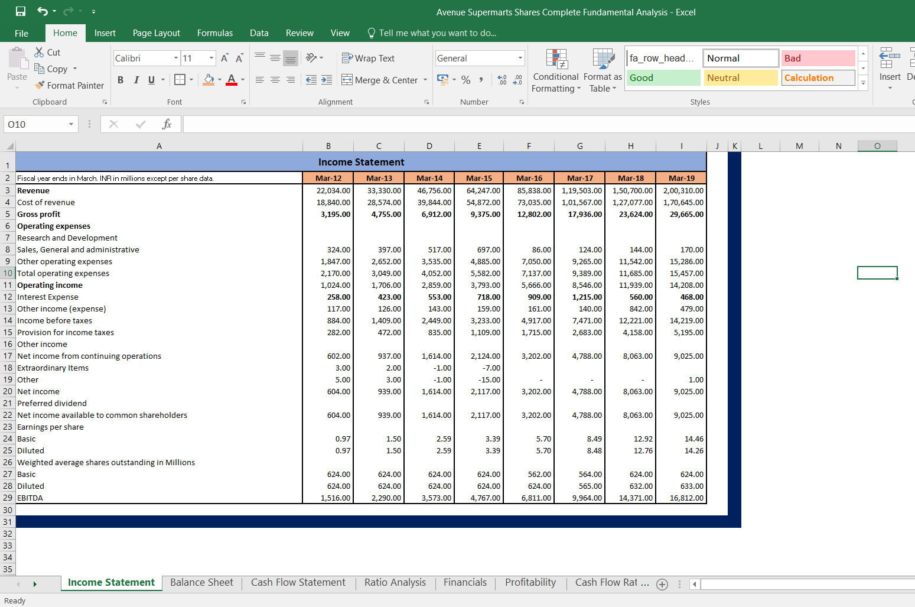Open Number format dialog launcher

[522, 102]
